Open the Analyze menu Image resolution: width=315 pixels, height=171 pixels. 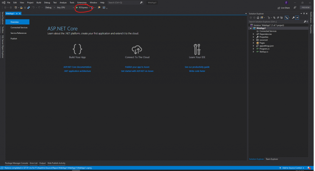[63, 2]
